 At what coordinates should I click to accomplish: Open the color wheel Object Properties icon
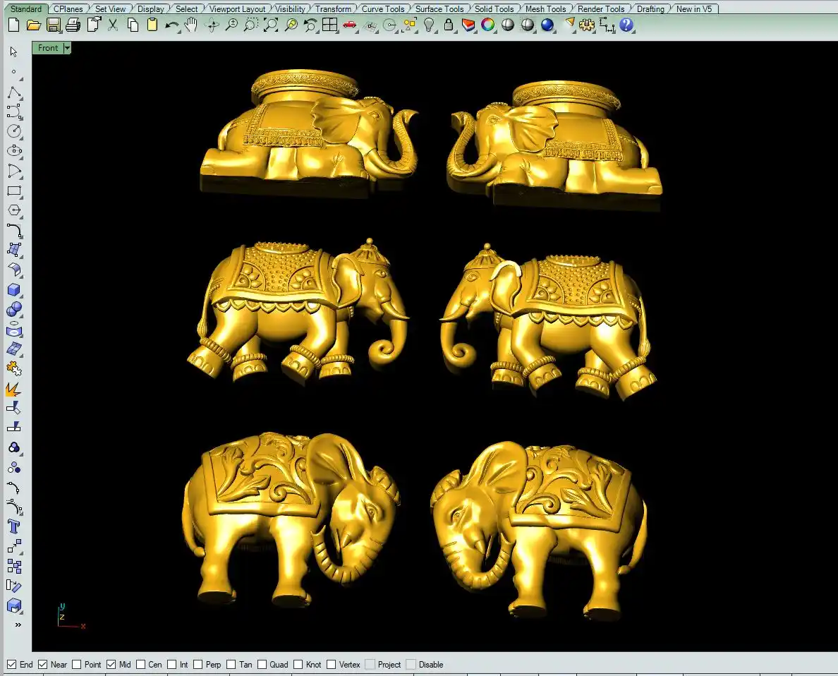(487, 25)
